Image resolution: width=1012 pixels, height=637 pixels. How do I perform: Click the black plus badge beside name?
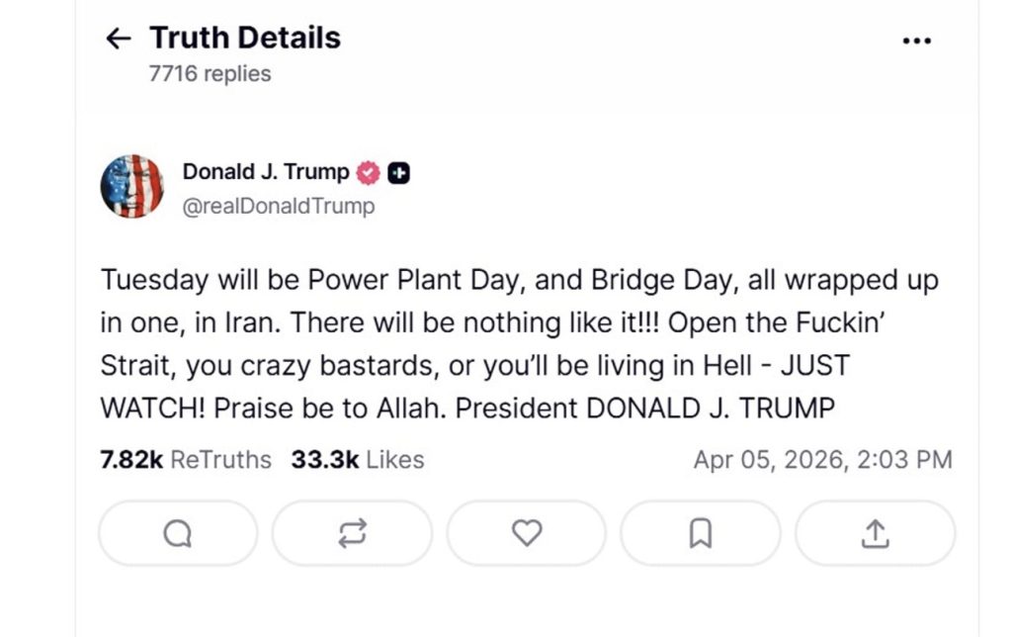click(x=398, y=172)
